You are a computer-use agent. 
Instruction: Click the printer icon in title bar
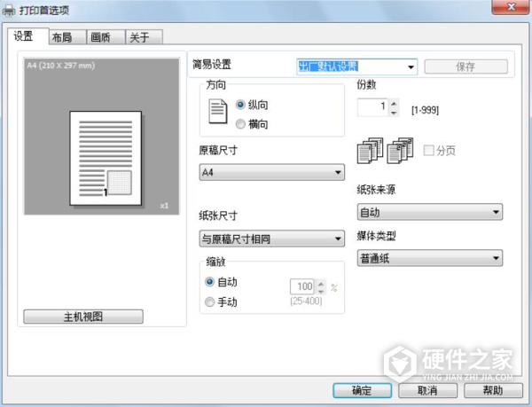click(x=9, y=11)
